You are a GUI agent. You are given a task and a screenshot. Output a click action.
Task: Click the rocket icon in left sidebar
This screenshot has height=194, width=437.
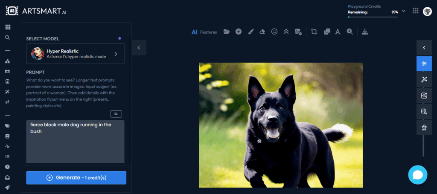pos(8,187)
